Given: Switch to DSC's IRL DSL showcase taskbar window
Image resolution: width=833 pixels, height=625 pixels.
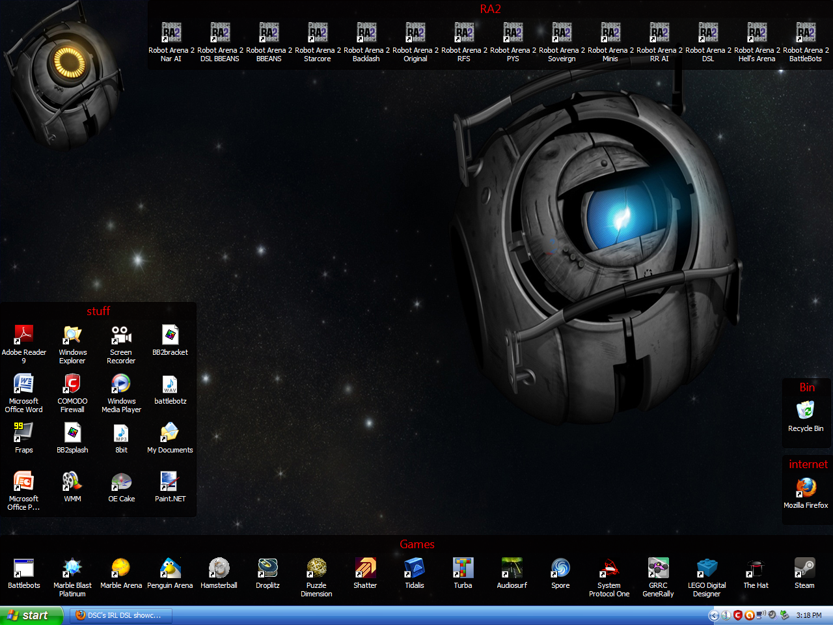Looking at the screenshot, I should (x=121, y=615).
